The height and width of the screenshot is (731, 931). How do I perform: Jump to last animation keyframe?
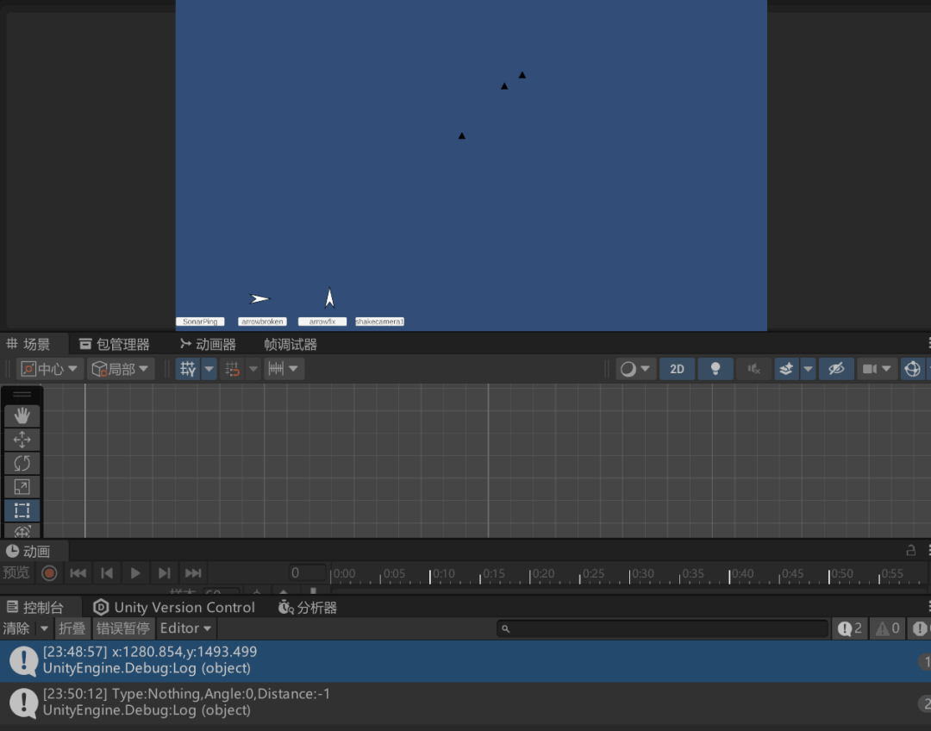click(x=193, y=573)
